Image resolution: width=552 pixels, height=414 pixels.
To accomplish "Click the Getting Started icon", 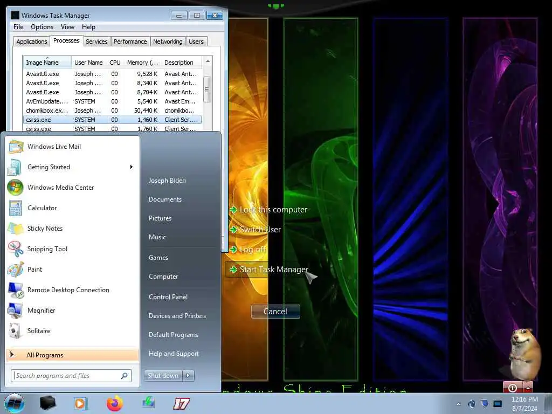I will click(15, 167).
